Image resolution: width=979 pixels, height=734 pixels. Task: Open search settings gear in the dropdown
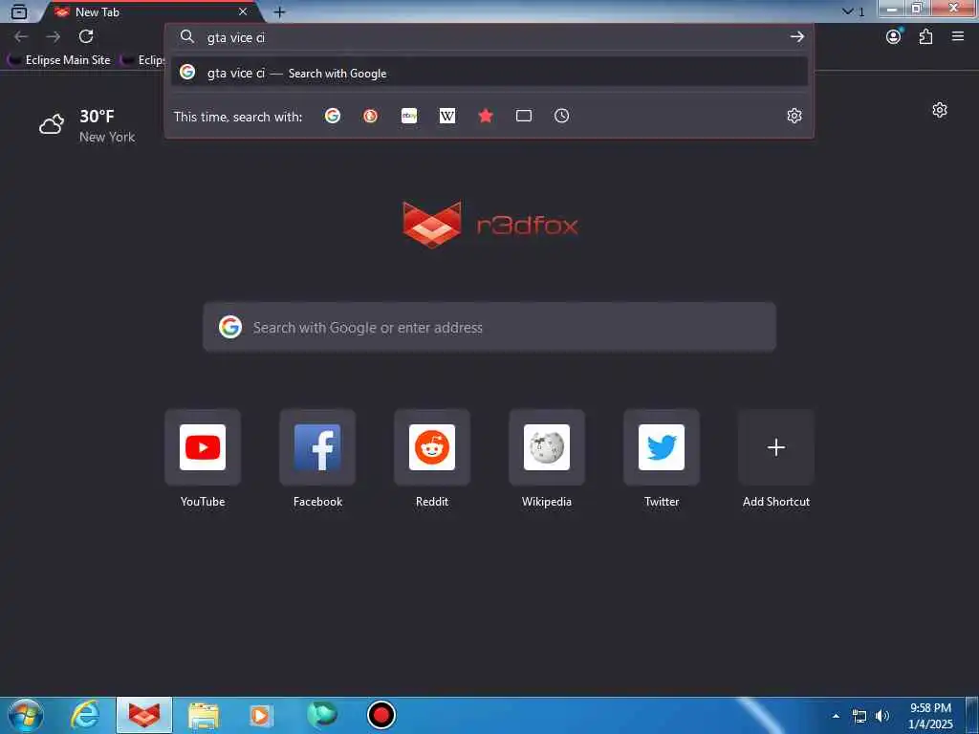794,116
